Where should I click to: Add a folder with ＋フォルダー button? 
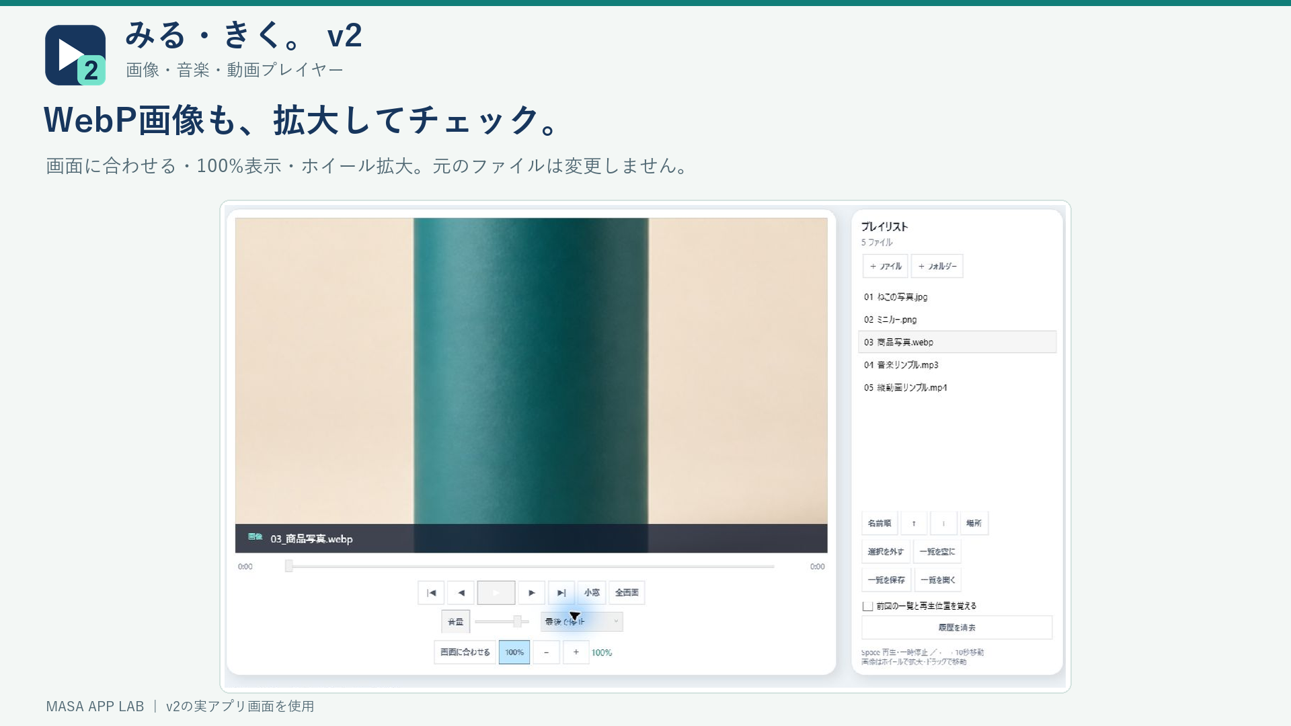pos(937,266)
